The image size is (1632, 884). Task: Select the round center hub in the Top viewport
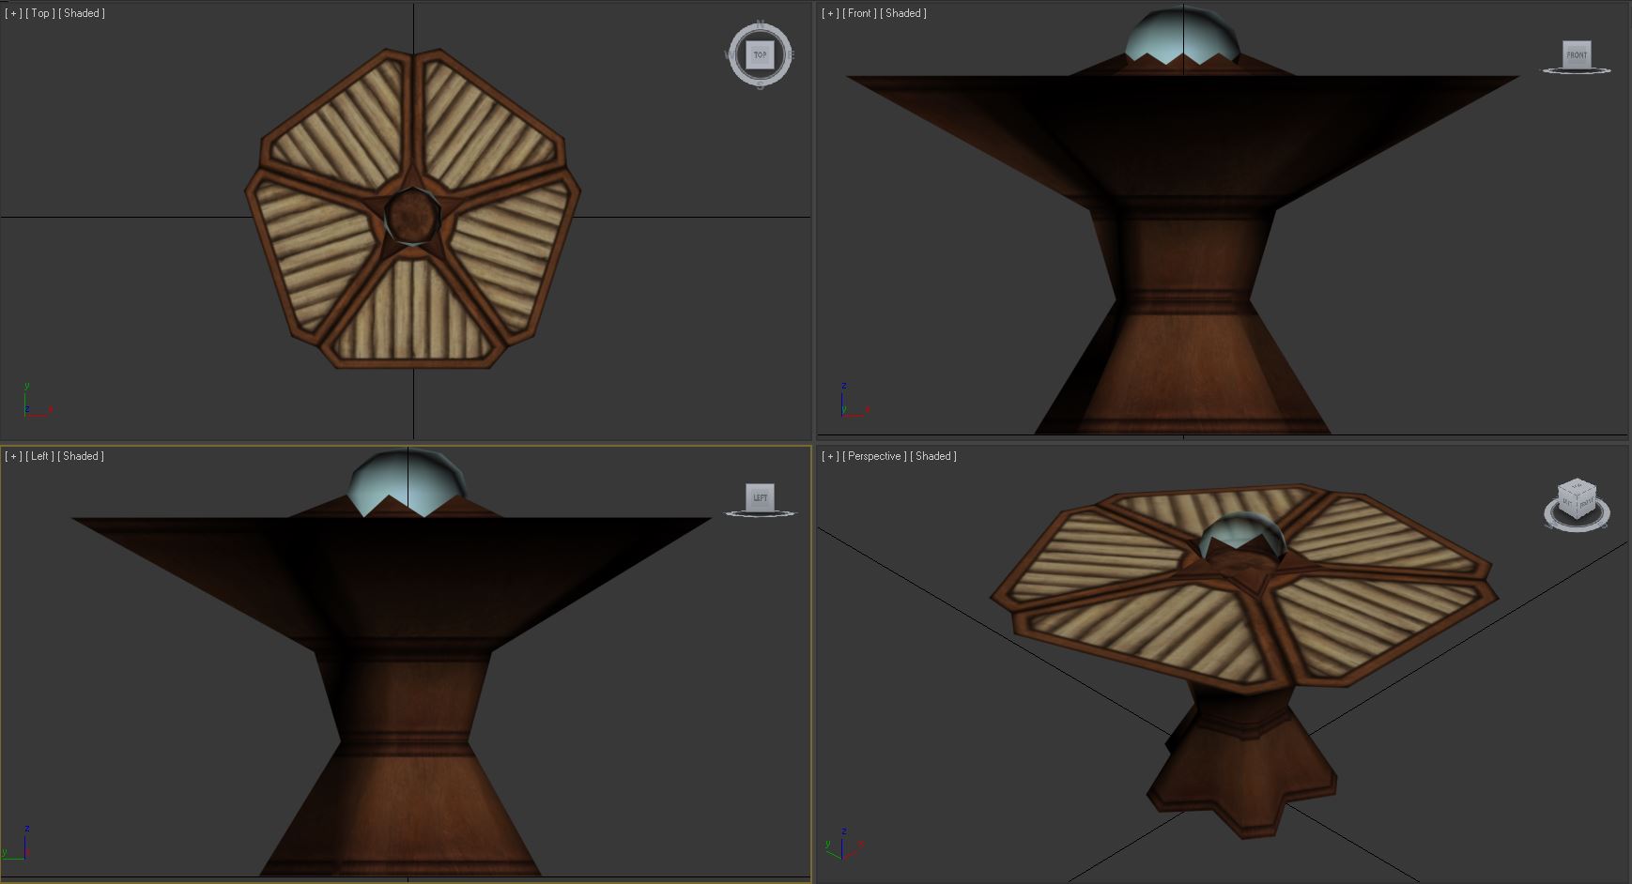tap(411, 217)
